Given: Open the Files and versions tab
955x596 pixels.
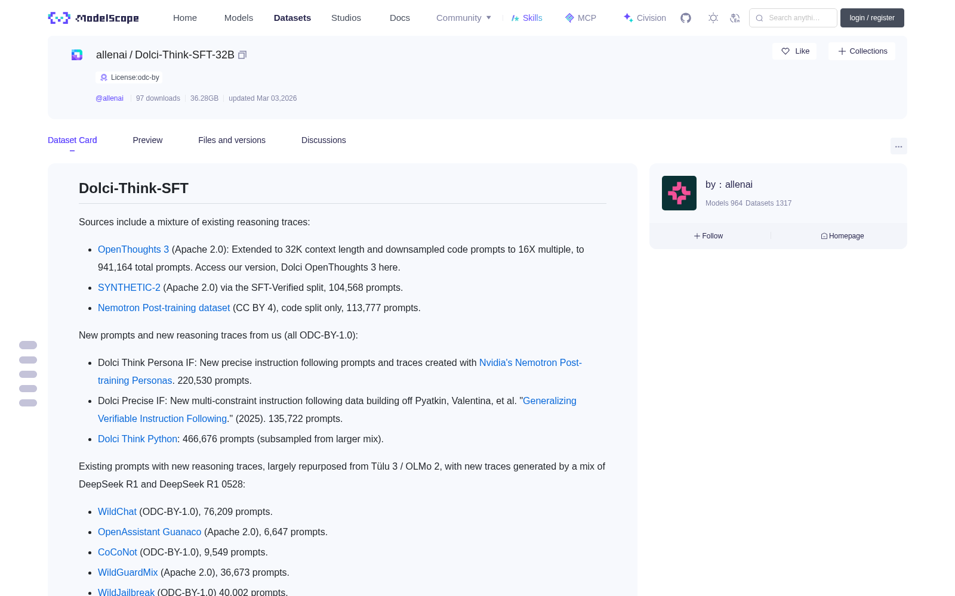Looking at the screenshot, I should pyautogui.click(x=232, y=140).
